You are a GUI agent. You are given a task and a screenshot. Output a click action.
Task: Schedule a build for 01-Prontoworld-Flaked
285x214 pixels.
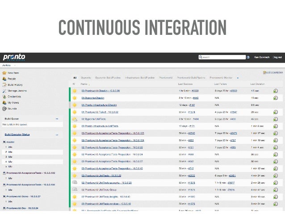click(x=276, y=112)
